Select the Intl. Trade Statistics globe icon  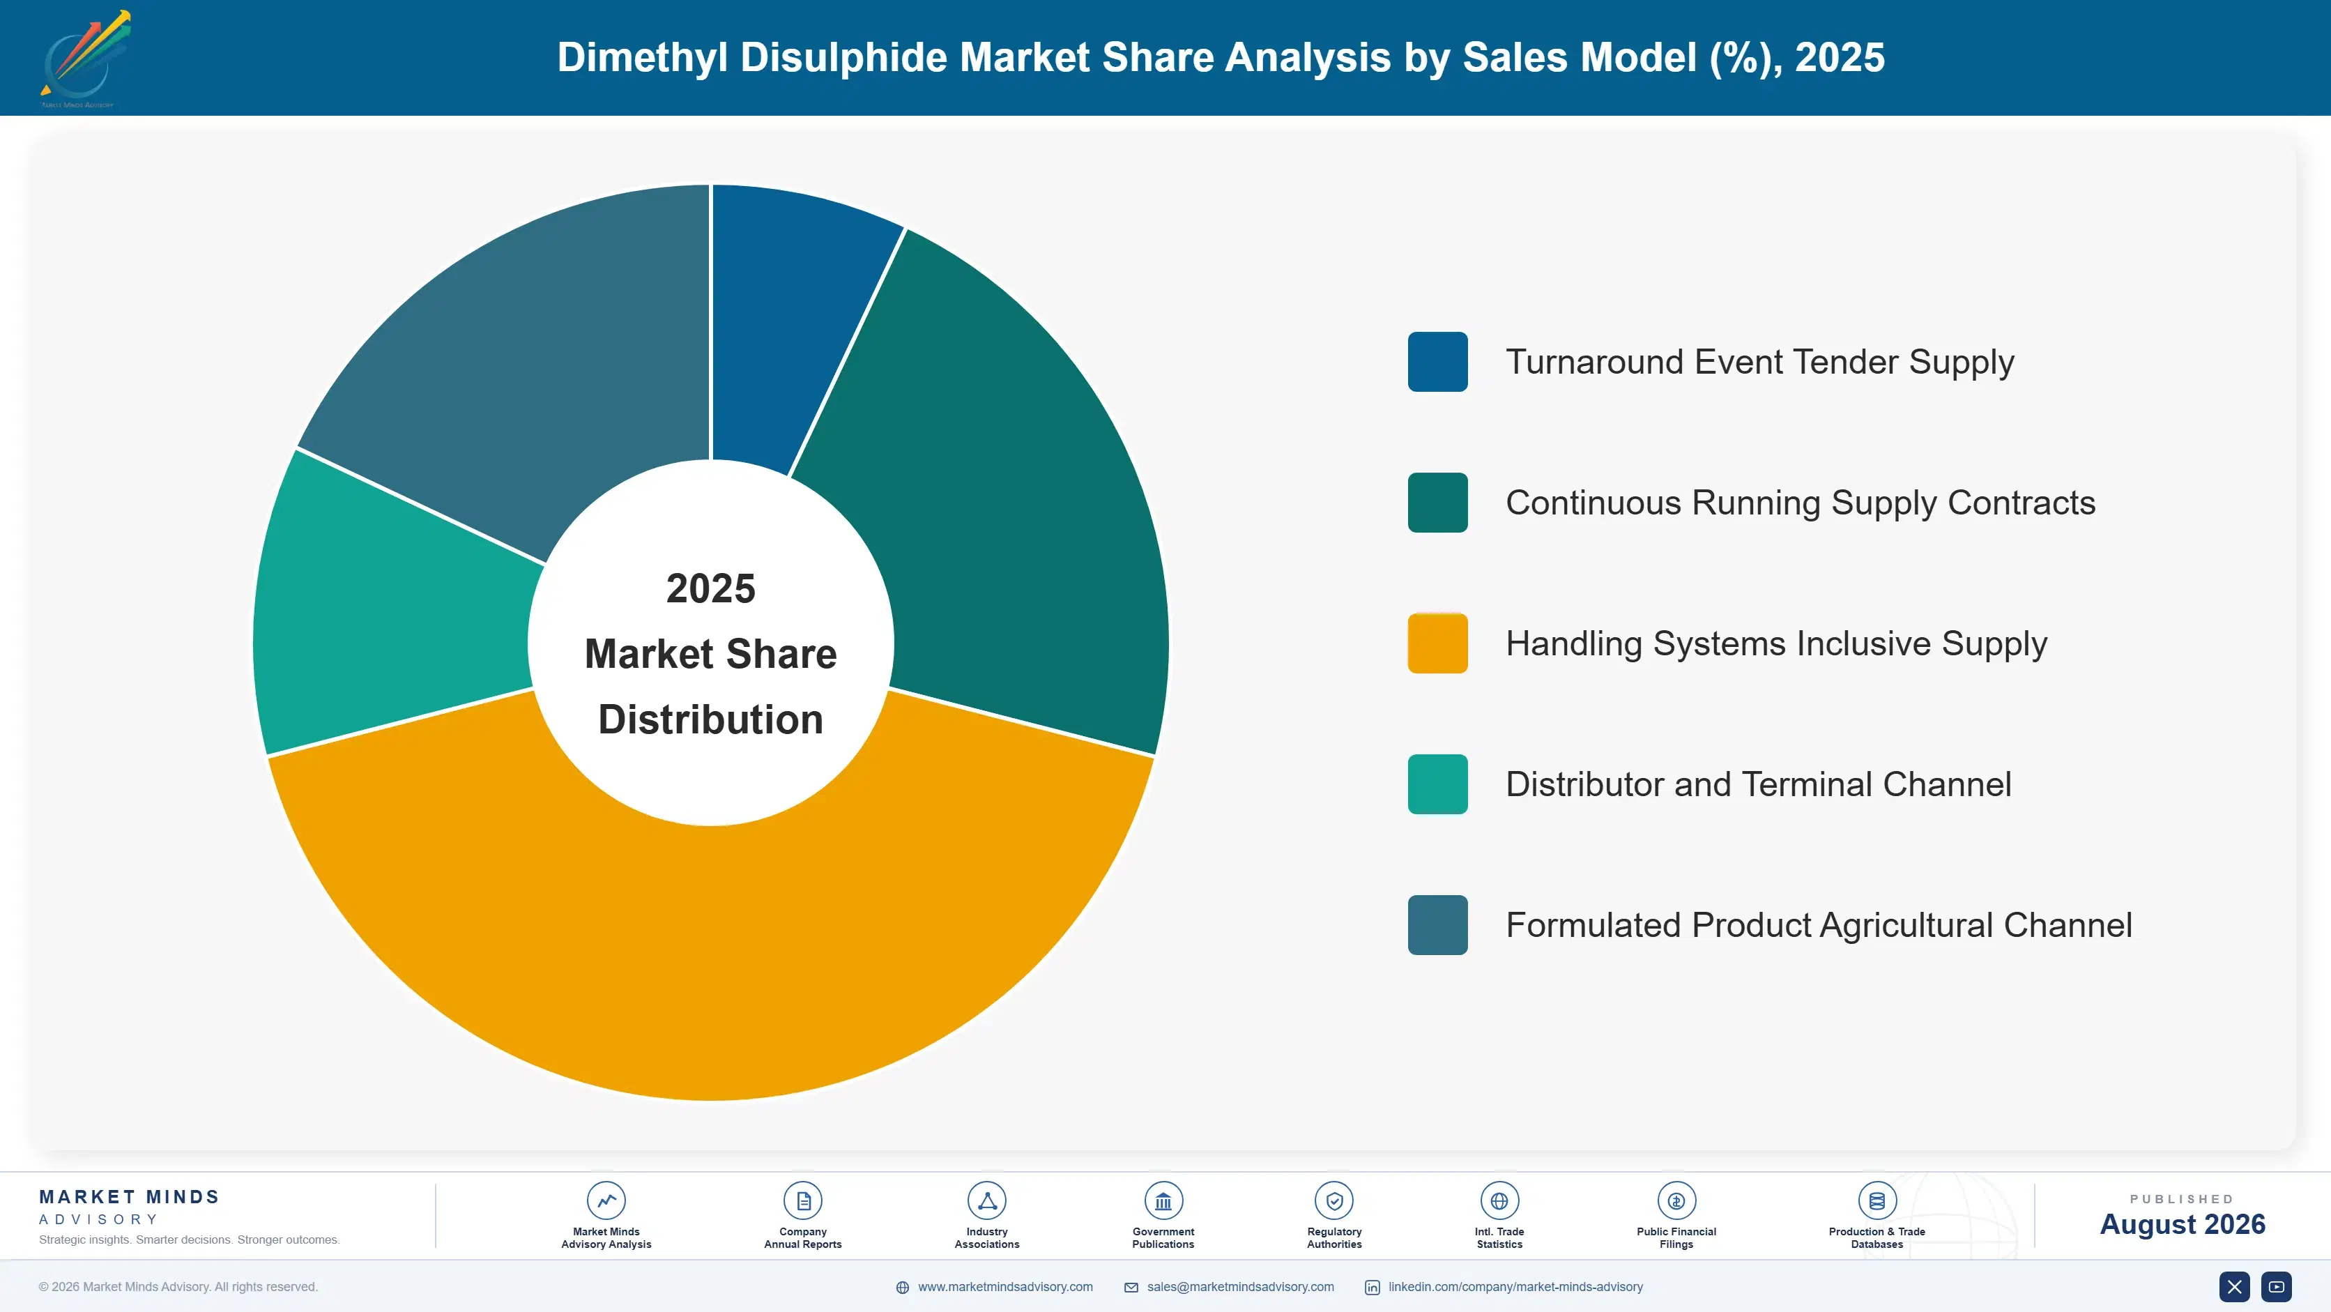pos(1499,1200)
